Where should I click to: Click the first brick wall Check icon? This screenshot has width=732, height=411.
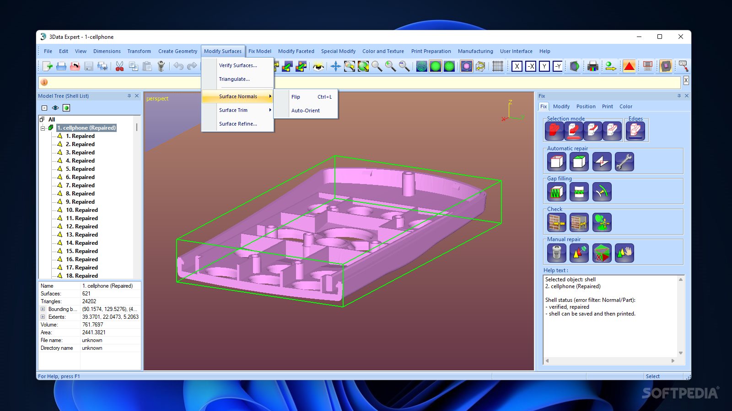coord(556,222)
